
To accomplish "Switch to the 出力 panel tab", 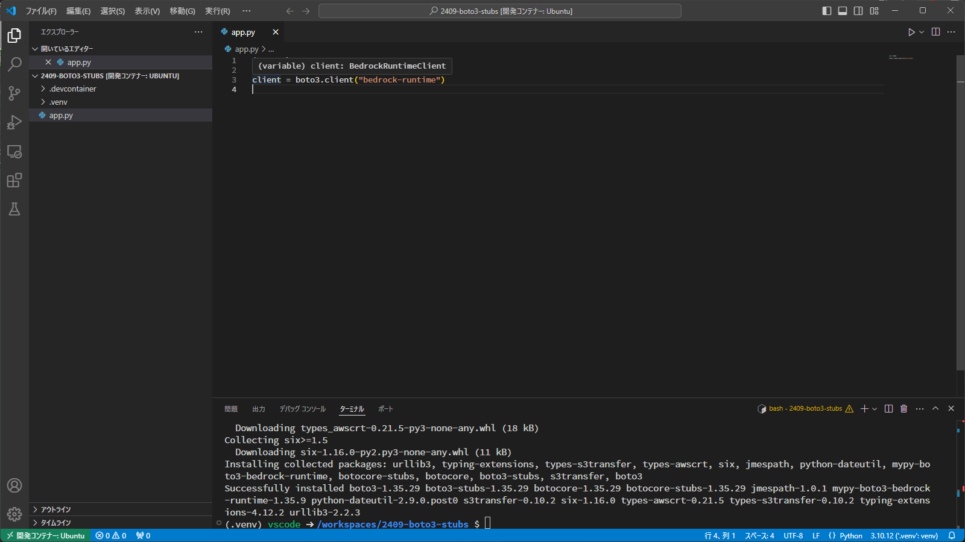I will [x=259, y=409].
